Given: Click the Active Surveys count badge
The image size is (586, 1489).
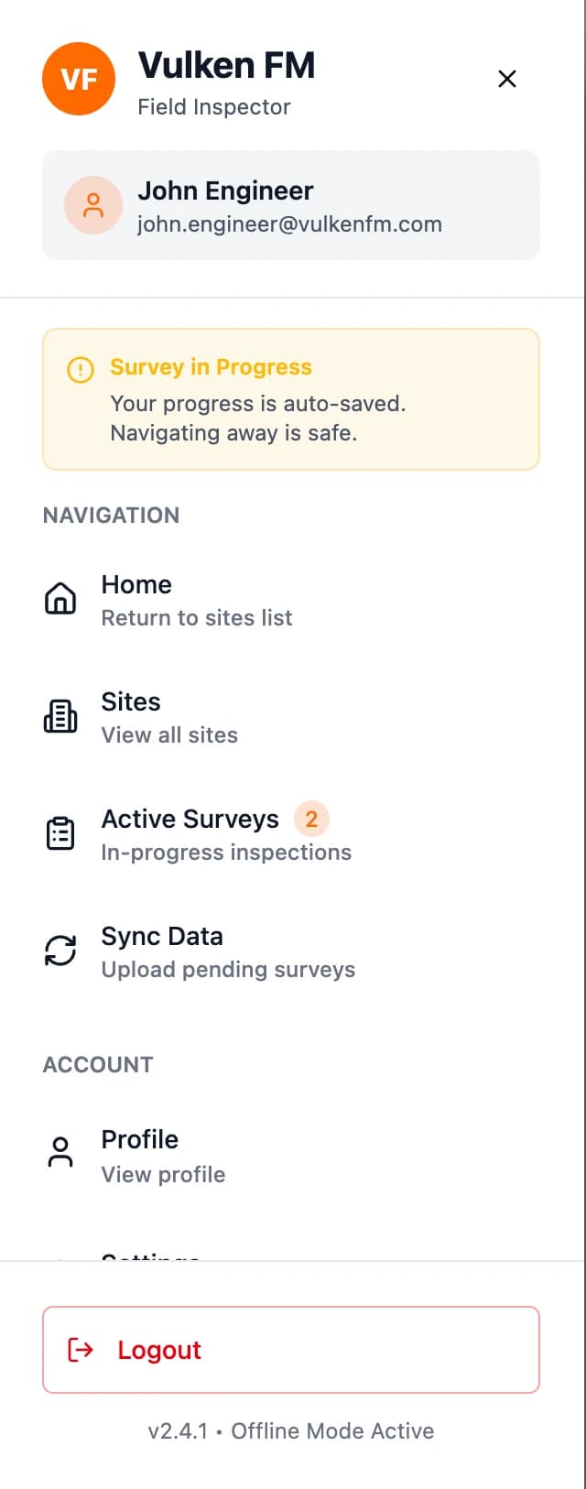Looking at the screenshot, I should click(311, 819).
